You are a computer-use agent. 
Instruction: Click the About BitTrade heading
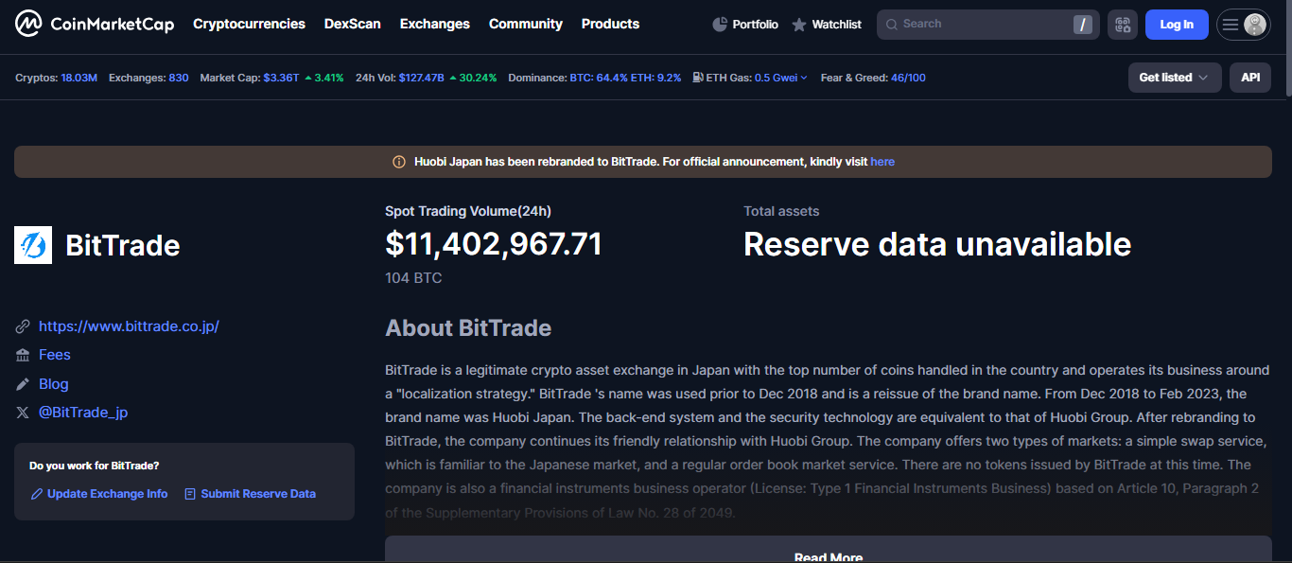click(468, 328)
